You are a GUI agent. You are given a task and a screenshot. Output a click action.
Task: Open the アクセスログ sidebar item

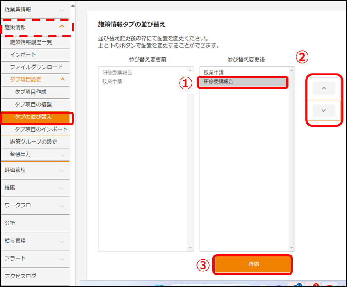point(21,276)
